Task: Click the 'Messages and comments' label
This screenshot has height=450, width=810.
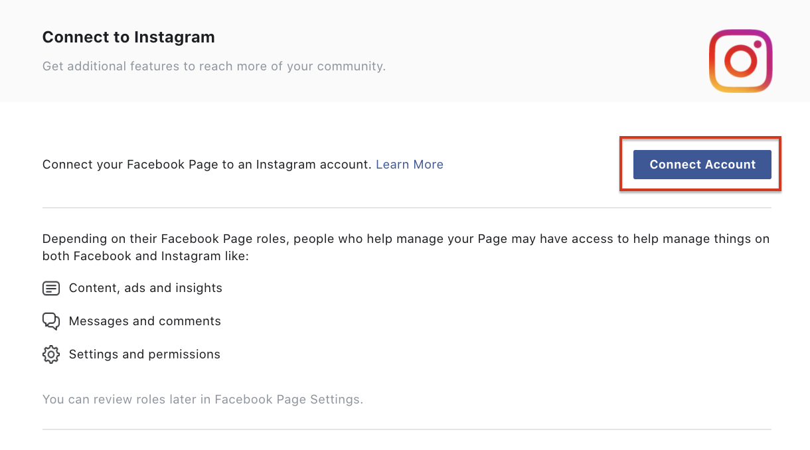Action: click(x=145, y=321)
